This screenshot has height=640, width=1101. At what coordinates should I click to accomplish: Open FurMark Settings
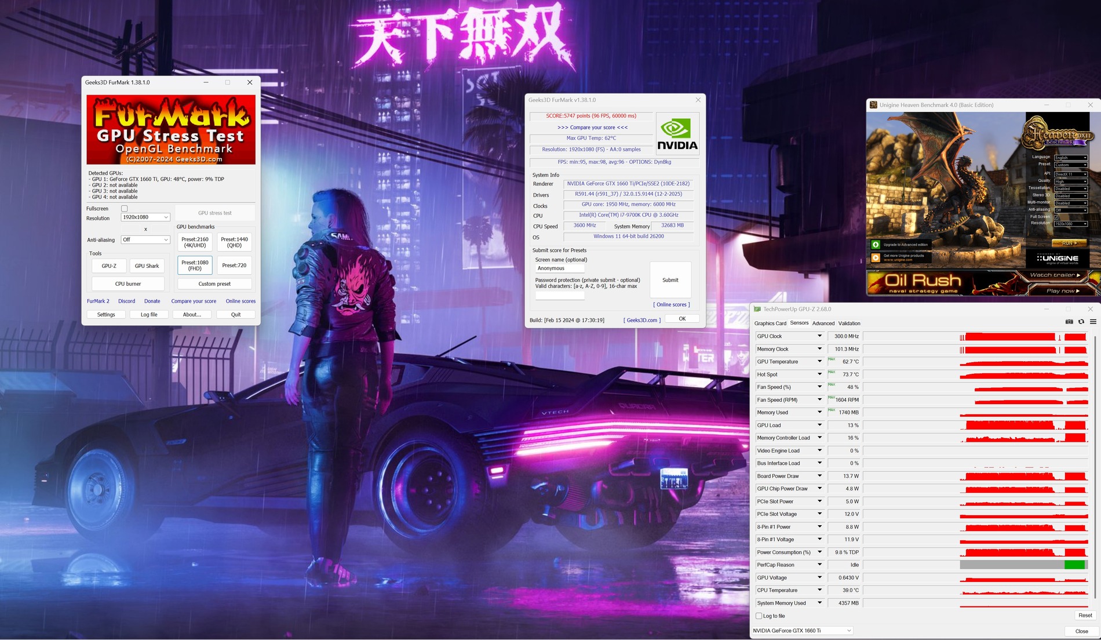pyautogui.click(x=106, y=315)
